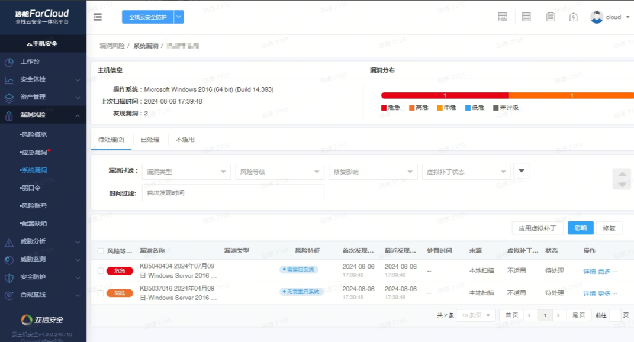The width and height of the screenshot is (634, 342).
Task: Expand the 资产管理 sidebar section
Action: [x=78, y=98]
